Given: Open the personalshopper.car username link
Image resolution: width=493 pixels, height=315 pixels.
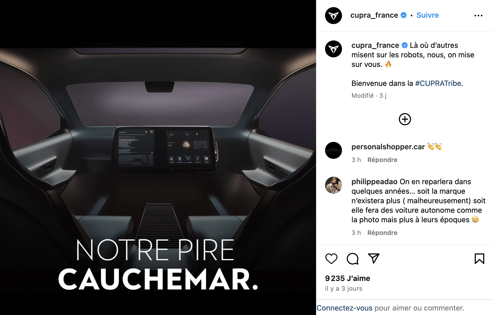Looking at the screenshot, I should coord(388,147).
